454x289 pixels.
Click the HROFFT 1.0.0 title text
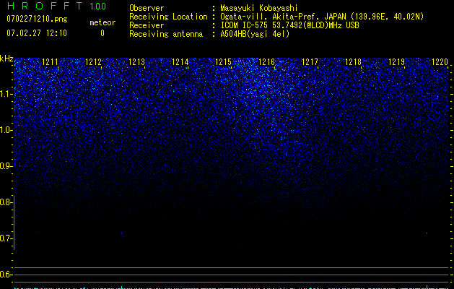click(x=56, y=6)
